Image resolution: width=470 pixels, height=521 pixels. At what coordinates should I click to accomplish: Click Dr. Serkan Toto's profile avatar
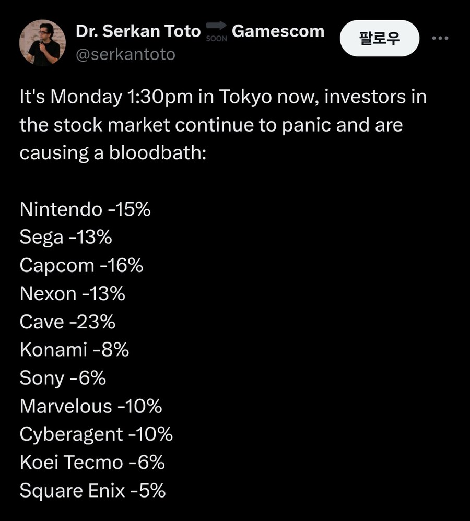[42, 43]
